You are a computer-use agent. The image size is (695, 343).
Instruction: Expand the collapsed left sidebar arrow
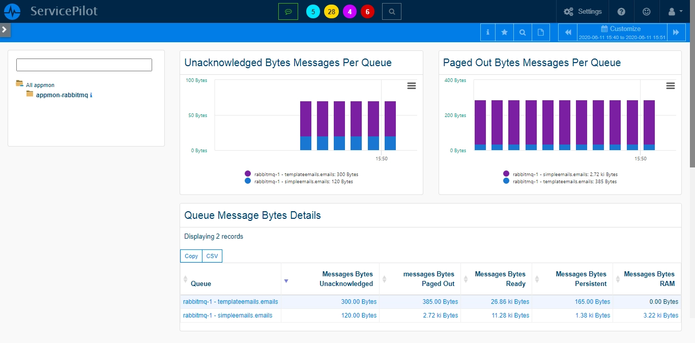(5, 30)
